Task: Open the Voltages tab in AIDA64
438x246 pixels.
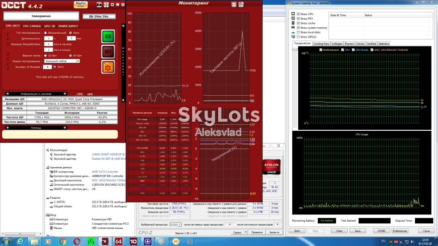Action: [x=337, y=44]
